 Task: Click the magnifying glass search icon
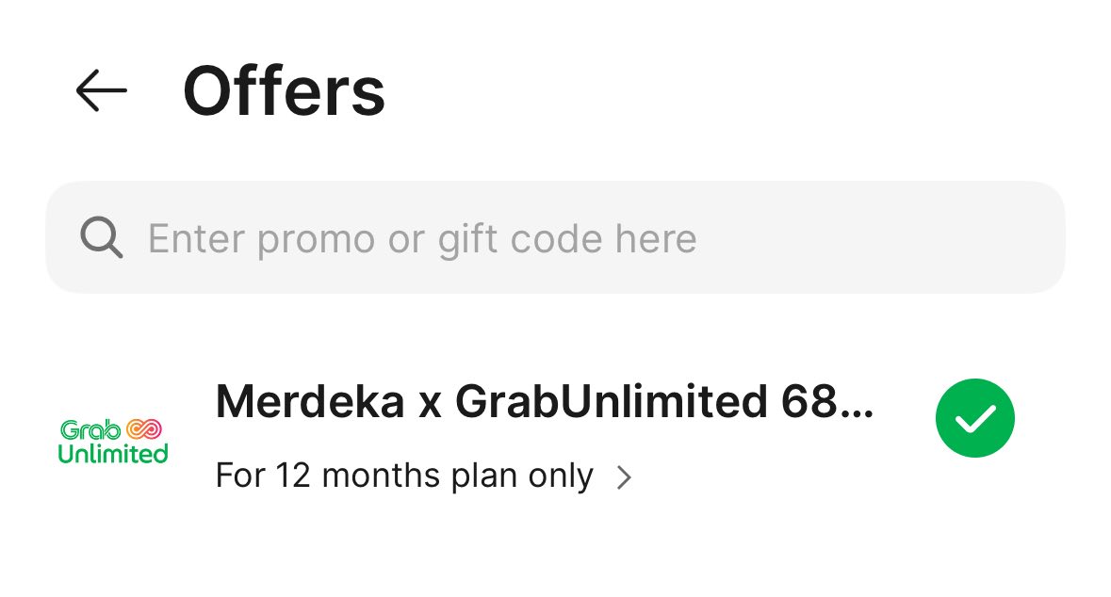click(x=101, y=238)
